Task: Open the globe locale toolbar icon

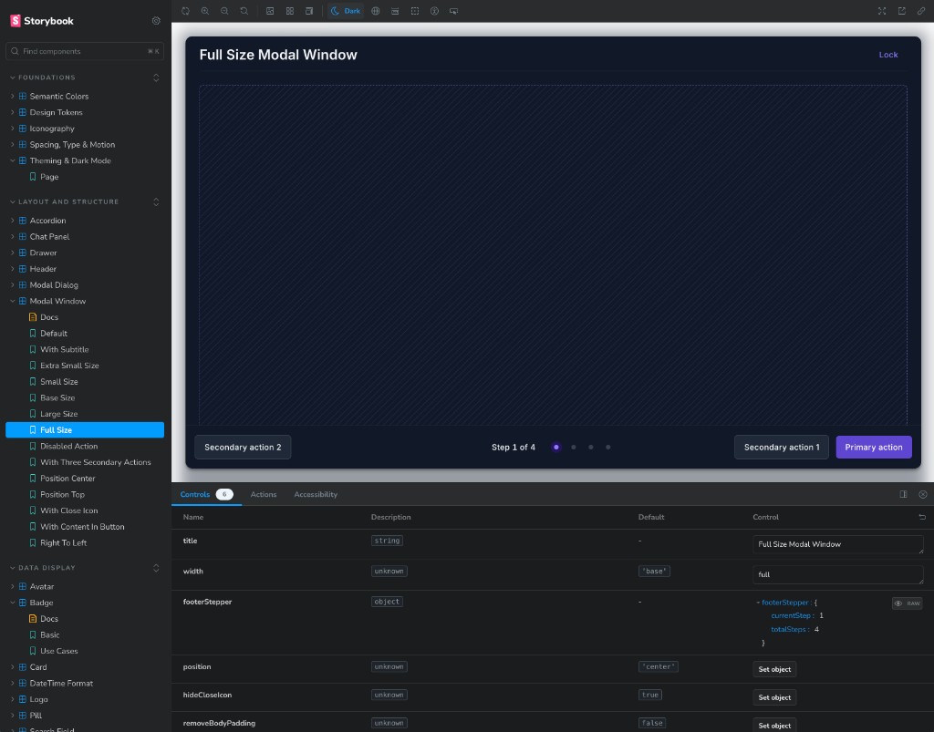Action: (x=375, y=11)
